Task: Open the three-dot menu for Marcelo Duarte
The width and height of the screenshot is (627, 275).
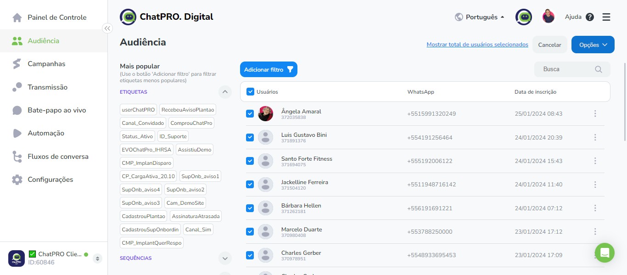Action: [595, 232]
